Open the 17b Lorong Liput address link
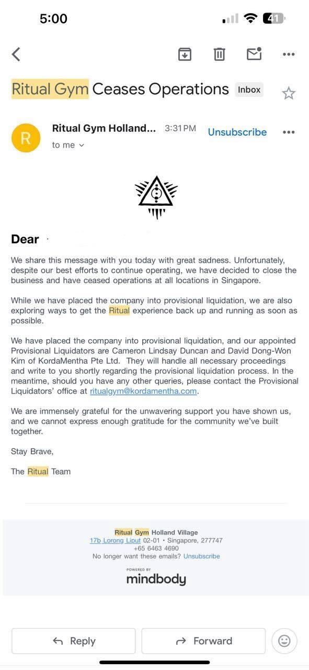 (115, 540)
